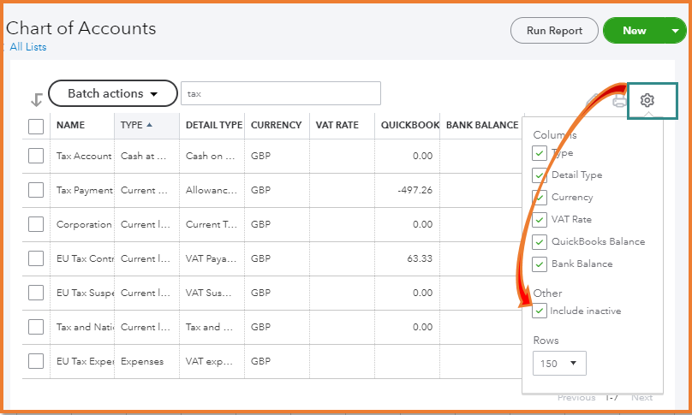Follow the All Lists link

click(28, 47)
